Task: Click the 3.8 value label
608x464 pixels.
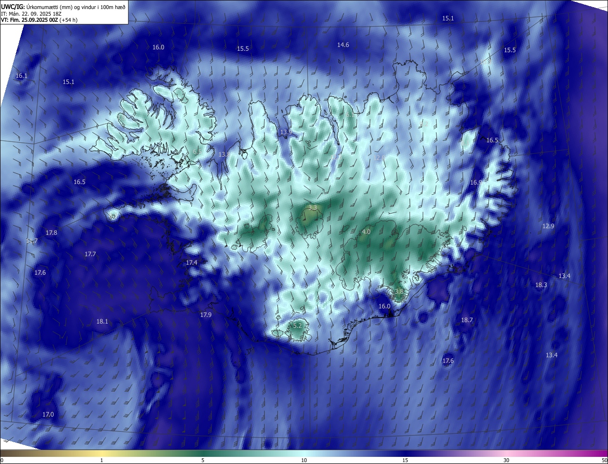Action: point(399,291)
